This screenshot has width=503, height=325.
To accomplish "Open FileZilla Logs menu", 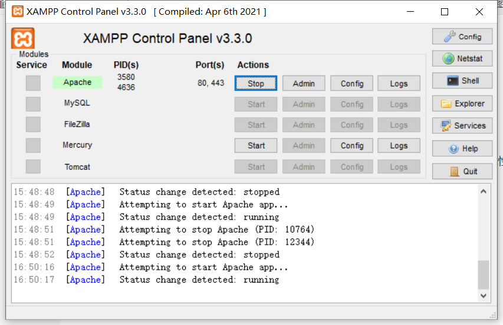I will tap(399, 125).
